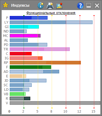Open help with the blue question mark
This screenshot has height=116, width=102.
point(80,6)
